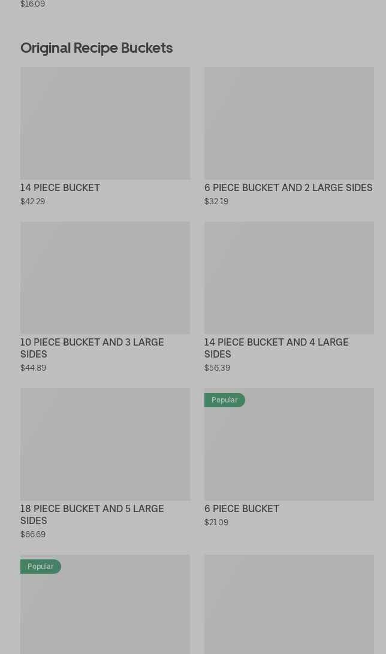Select the $42.29 price label
The width and height of the screenshot is (386, 654).
tap(32, 202)
